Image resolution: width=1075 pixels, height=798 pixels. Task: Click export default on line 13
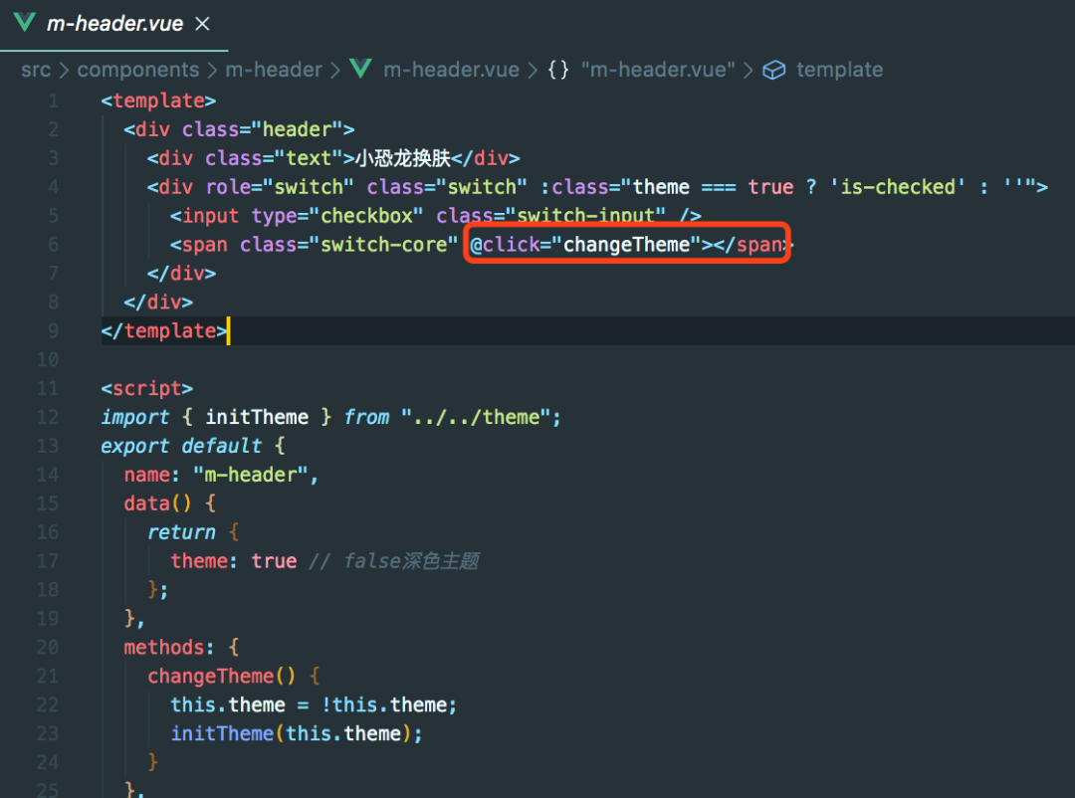pyautogui.click(x=181, y=446)
